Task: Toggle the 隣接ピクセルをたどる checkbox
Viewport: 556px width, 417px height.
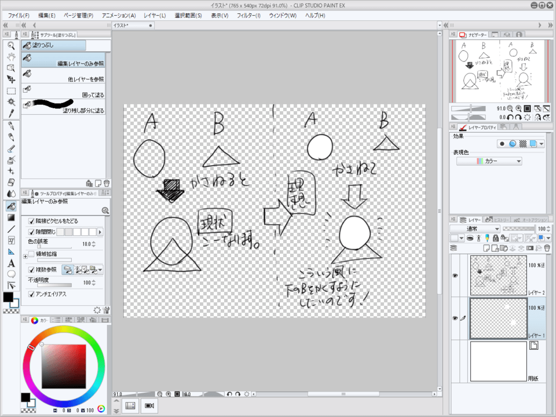Action: point(32,221)
